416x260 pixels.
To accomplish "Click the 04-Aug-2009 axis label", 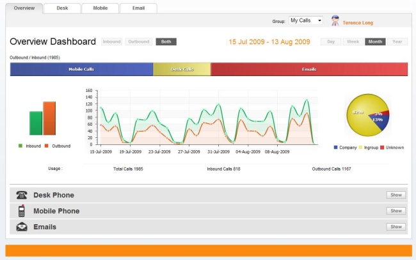I will (x=248, y=151).
